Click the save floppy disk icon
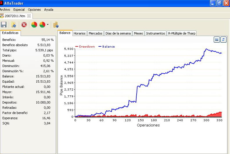 pos(4,25)
